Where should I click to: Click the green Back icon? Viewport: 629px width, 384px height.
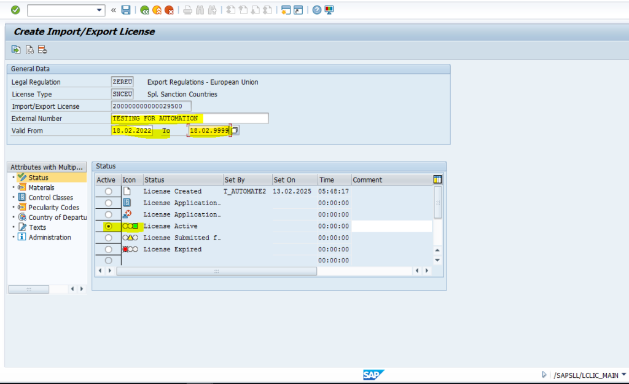(145, 10)
